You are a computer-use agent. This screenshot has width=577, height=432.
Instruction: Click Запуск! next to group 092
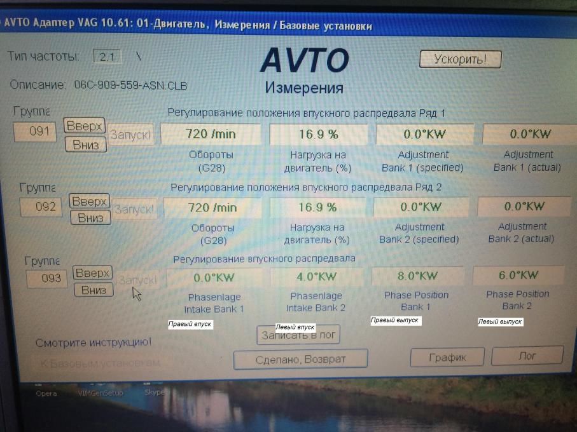point(135,208)
